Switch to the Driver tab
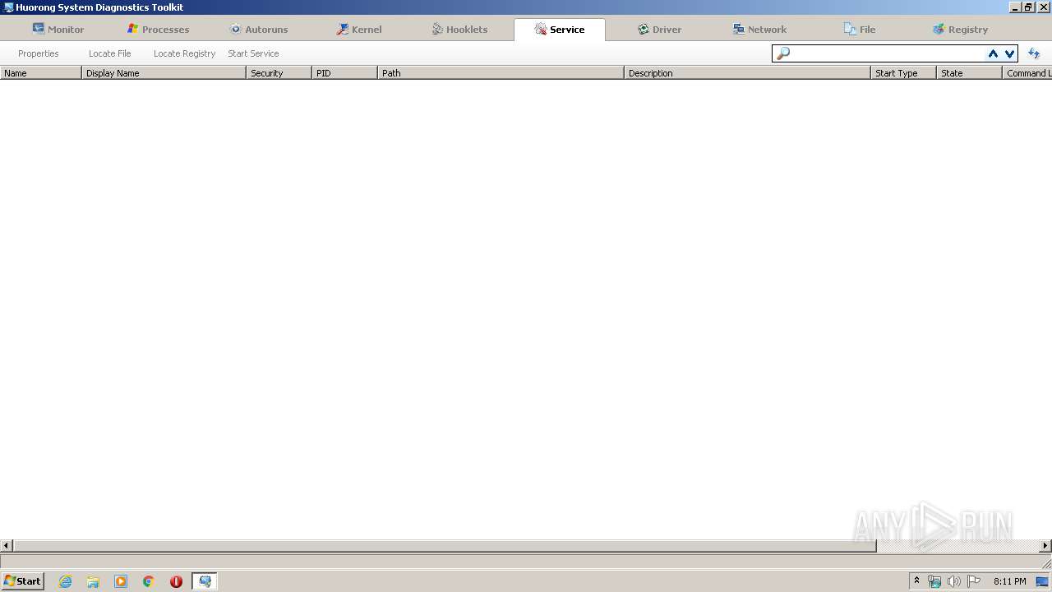The width and height of the screenshot is (1052, 592). (x=659, y=29)
